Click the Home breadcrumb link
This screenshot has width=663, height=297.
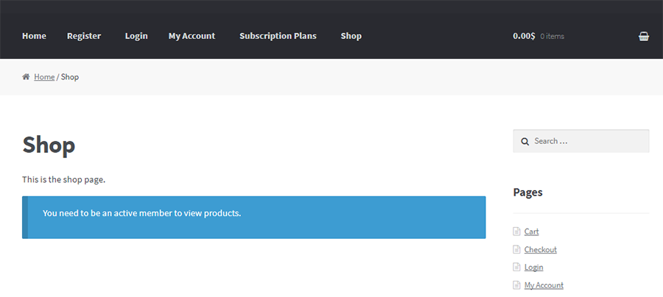click(x=44, y=76)
